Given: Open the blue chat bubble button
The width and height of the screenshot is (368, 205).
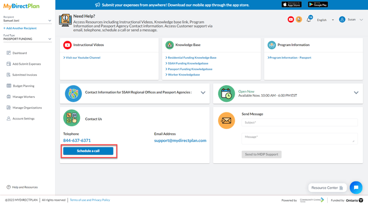Looking at the screenshot, I should 356,187.
